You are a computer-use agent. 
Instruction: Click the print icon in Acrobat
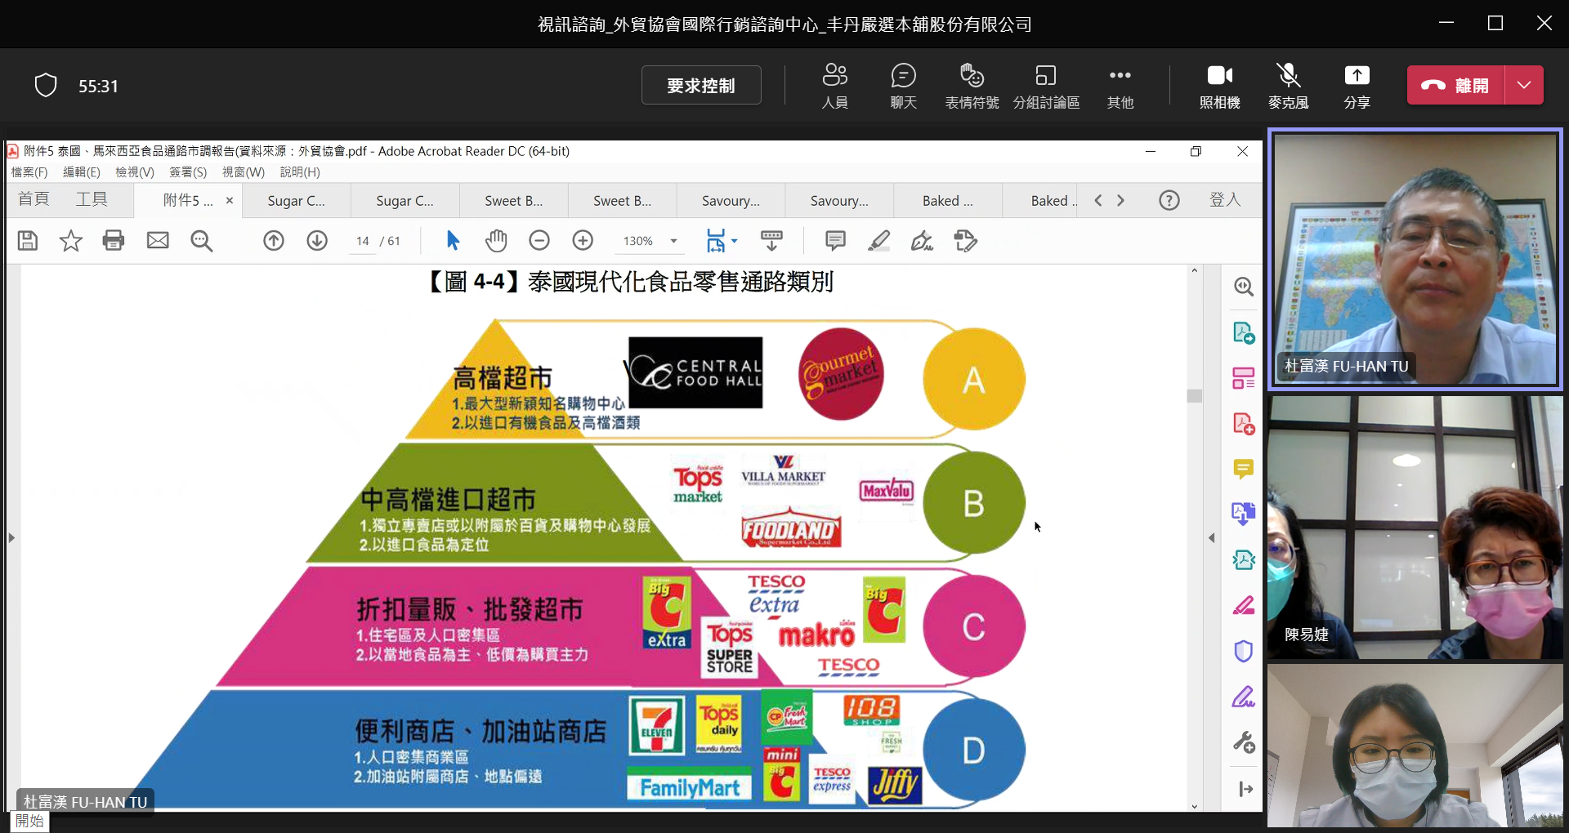point(114,240)
